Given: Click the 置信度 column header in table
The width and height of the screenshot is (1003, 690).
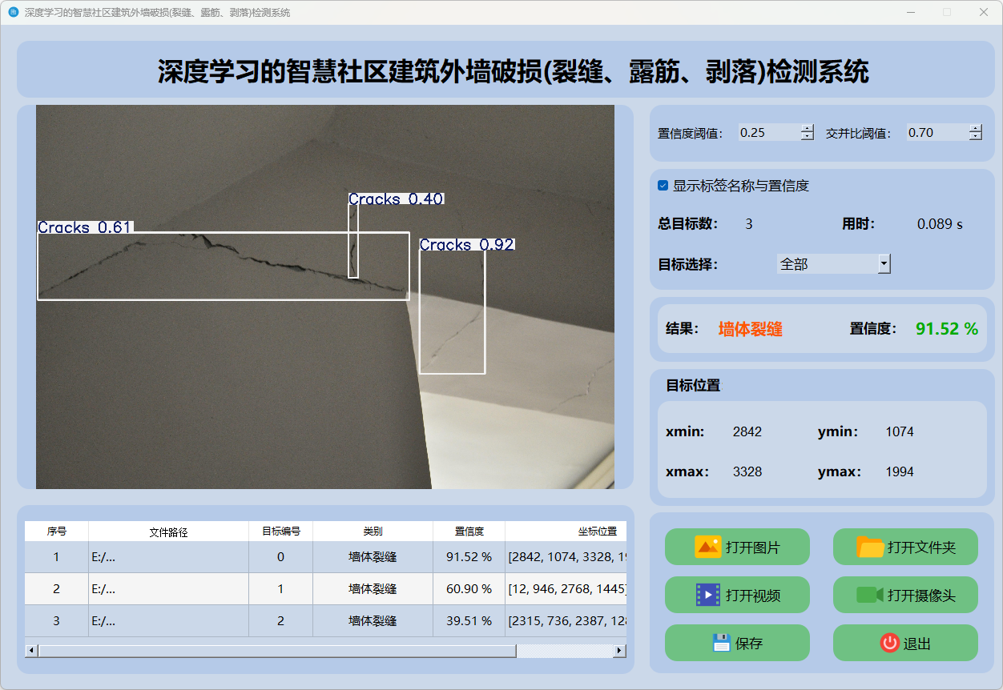Looking at the screenshot, I should pos(469,532).
